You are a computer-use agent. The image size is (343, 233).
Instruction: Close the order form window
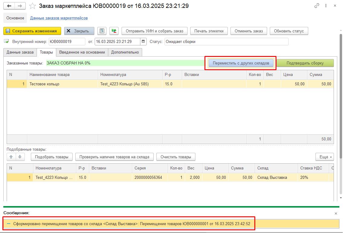335,6
